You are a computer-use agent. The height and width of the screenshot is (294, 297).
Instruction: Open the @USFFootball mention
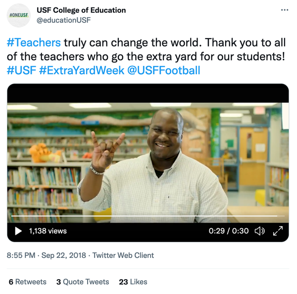click(164, 70)
